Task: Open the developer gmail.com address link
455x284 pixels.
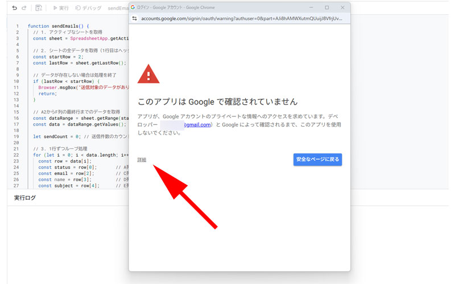Action: [197, 125]
